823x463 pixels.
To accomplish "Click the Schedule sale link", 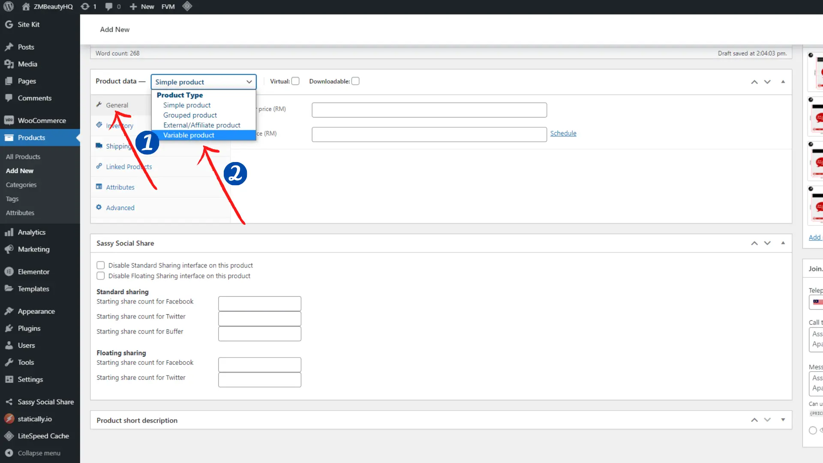I will click(x=563, y=133).
